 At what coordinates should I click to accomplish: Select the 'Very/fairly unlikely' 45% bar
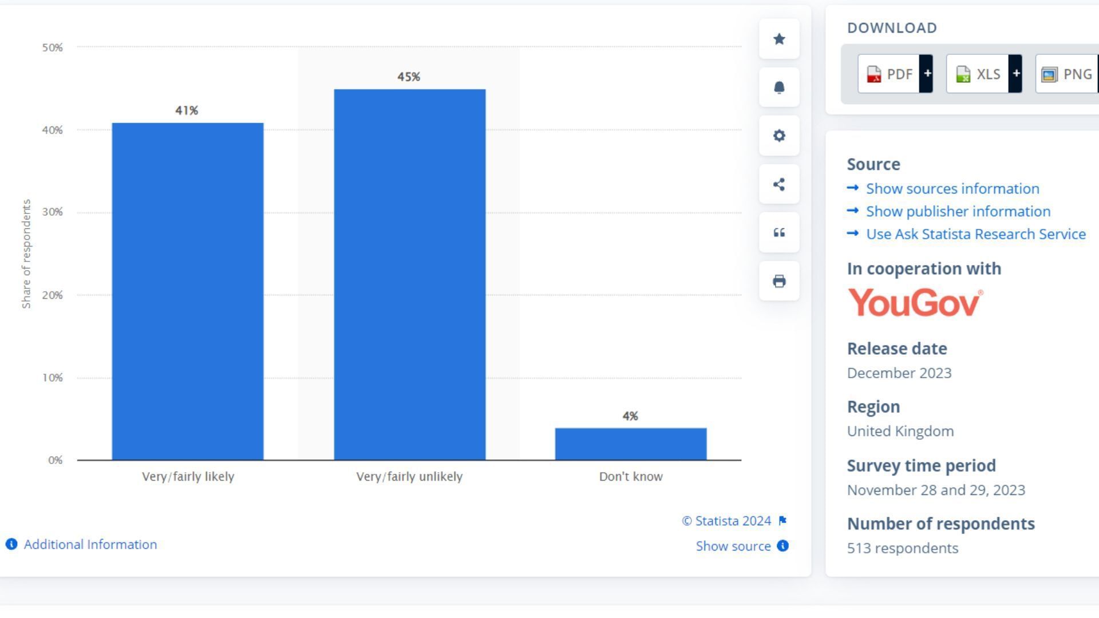[410, 275]
